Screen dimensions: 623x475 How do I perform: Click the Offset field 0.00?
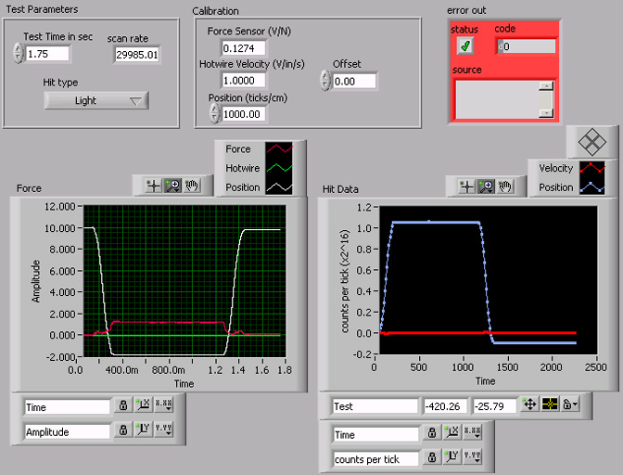click(354, 82)
